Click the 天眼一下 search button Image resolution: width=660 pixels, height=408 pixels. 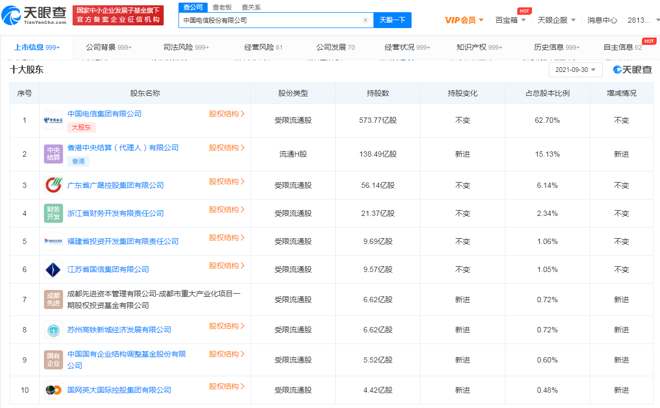coord(393,20)
